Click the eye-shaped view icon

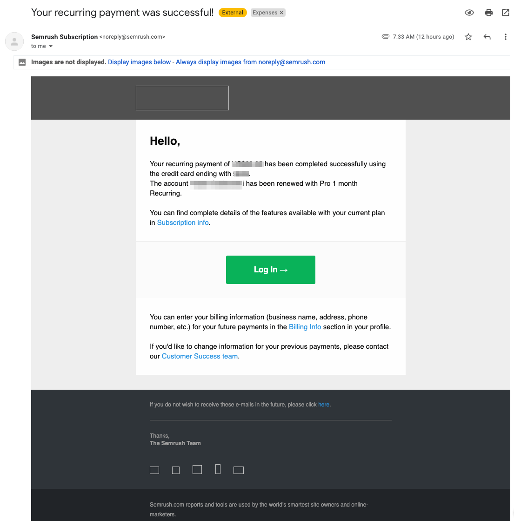469,13
